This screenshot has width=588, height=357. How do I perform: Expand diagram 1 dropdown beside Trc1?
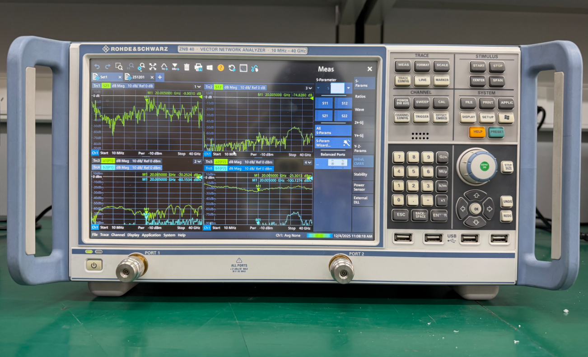198,87
